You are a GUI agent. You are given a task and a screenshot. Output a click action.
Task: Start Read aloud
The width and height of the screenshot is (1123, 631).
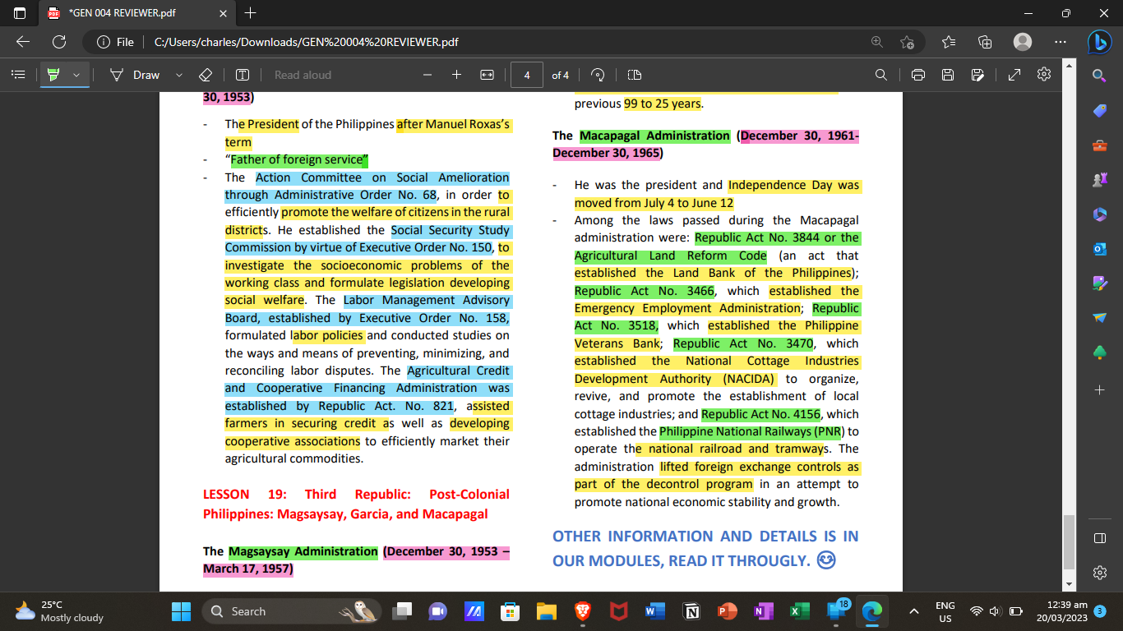pos(303,75)
